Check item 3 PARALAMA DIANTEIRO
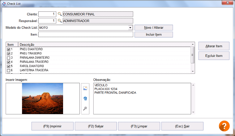 (x=9, y=58)
